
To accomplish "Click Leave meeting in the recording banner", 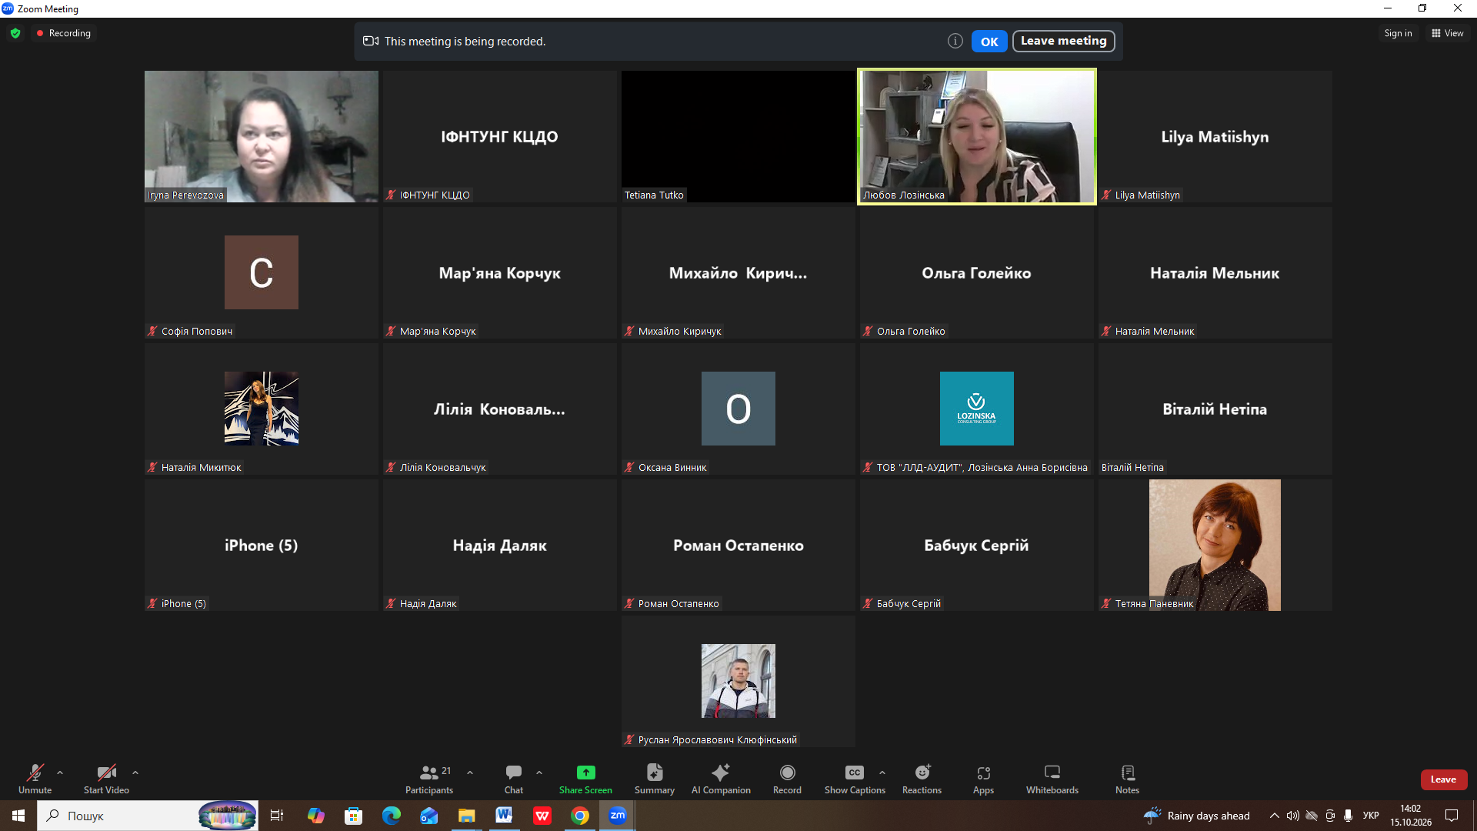I will [x=1063, y=41].
